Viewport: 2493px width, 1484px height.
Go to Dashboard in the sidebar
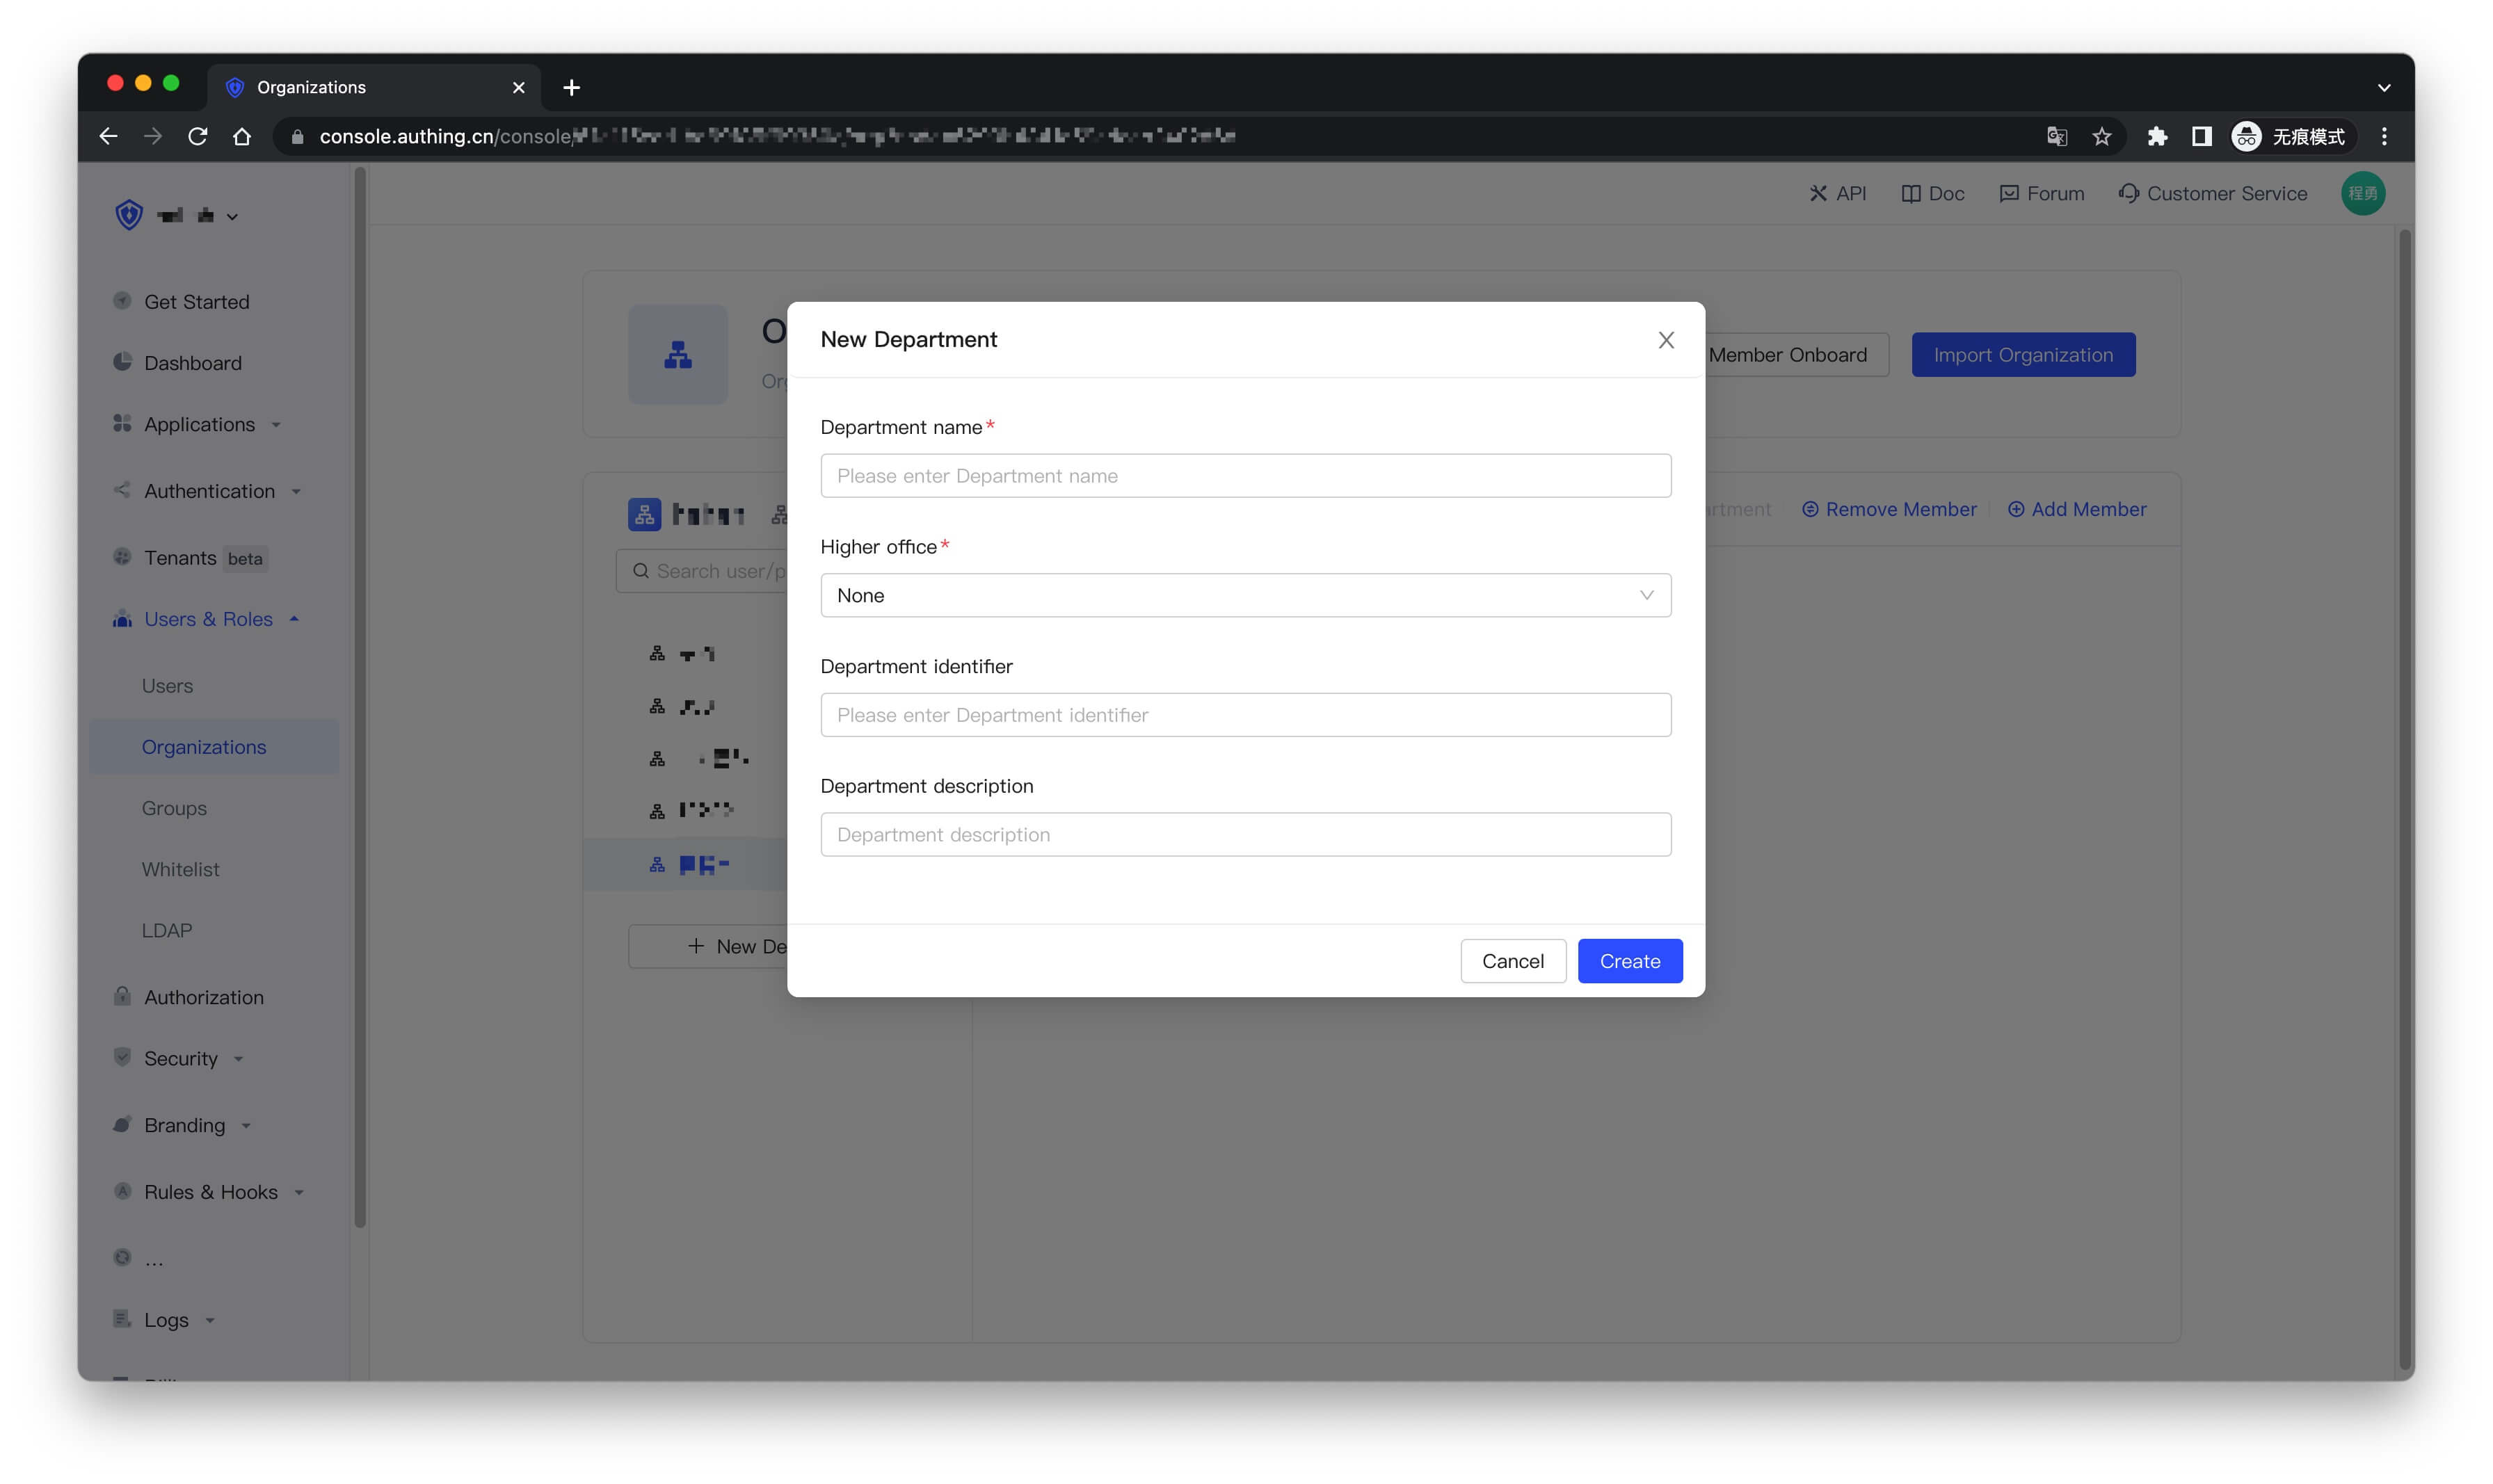(192, 363)
